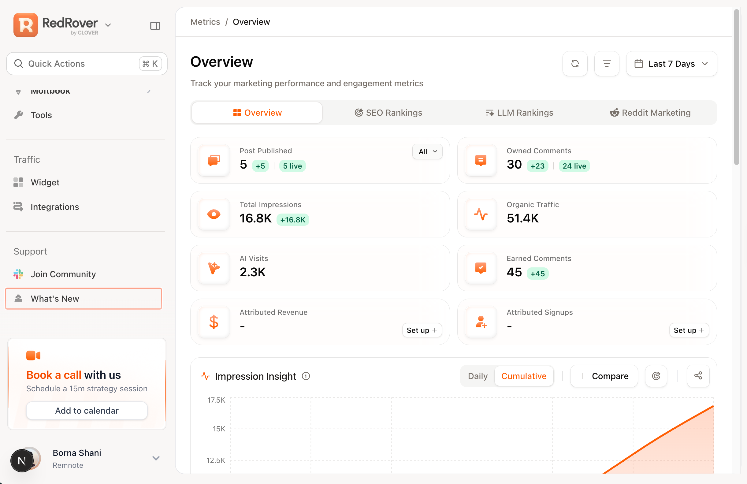Open the Last 7 Days date dropdown
This screenshot has height=484, width=747.
pos(671,64)
